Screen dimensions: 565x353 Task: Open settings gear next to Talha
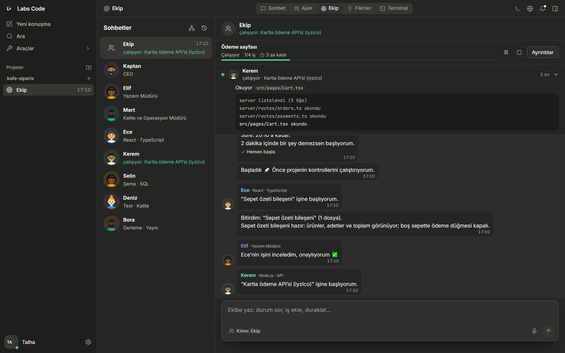(x=88, y=342)
